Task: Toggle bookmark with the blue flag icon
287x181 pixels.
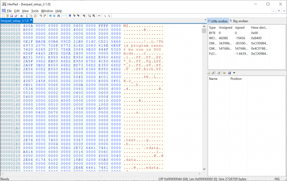Action: [x=70, y=16]
